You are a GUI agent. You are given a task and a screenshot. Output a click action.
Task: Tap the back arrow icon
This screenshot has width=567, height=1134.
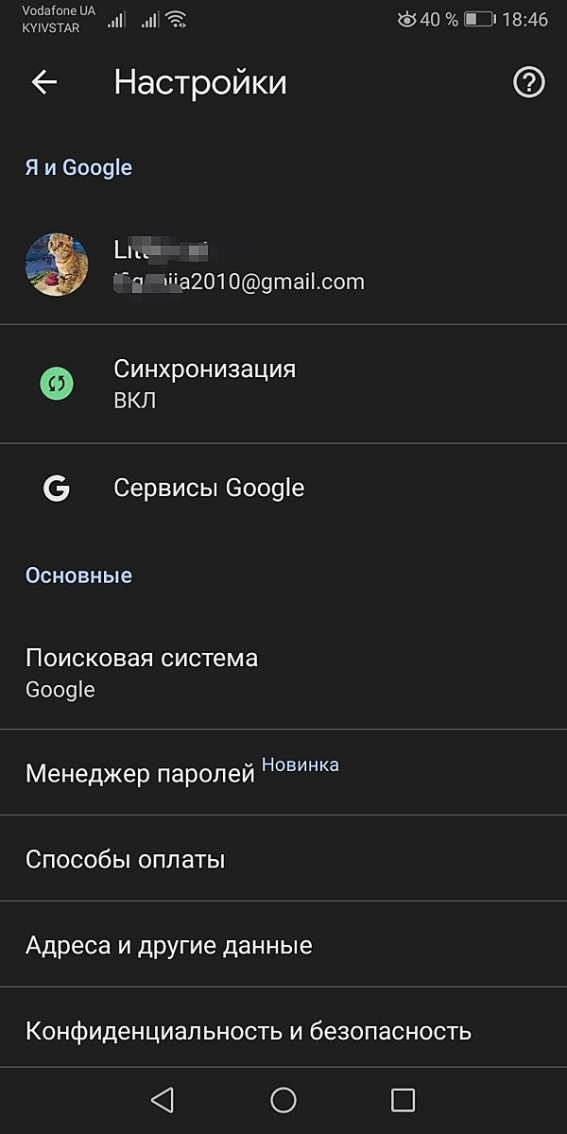coord(44,82)
